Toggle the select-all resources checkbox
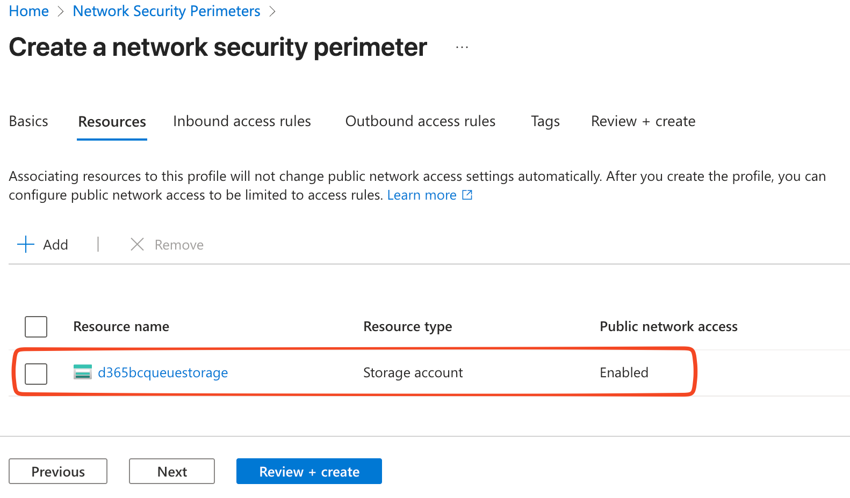The width and height of the screenshot is (850, 498). [36, 326]
